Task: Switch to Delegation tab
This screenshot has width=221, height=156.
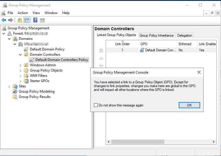Action: (x=185, y=35)
